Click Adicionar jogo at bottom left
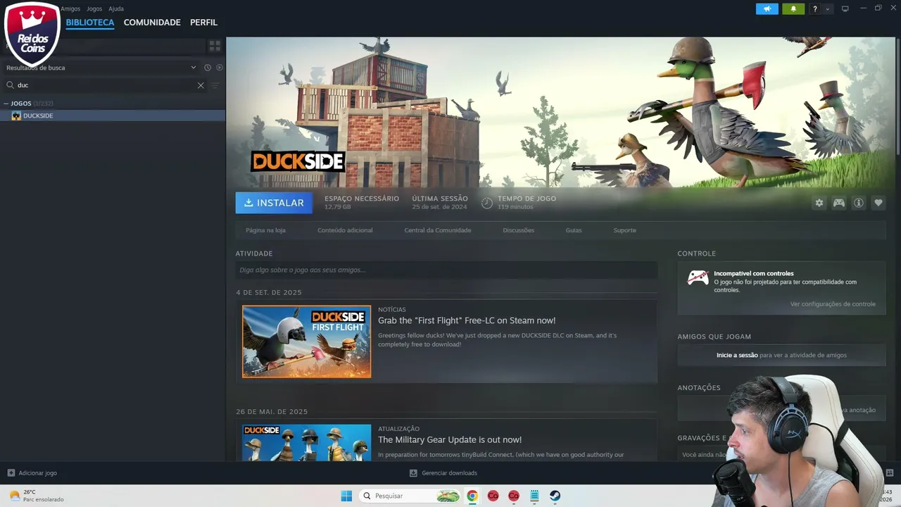 pyautogui.click(x=32, y=473)
